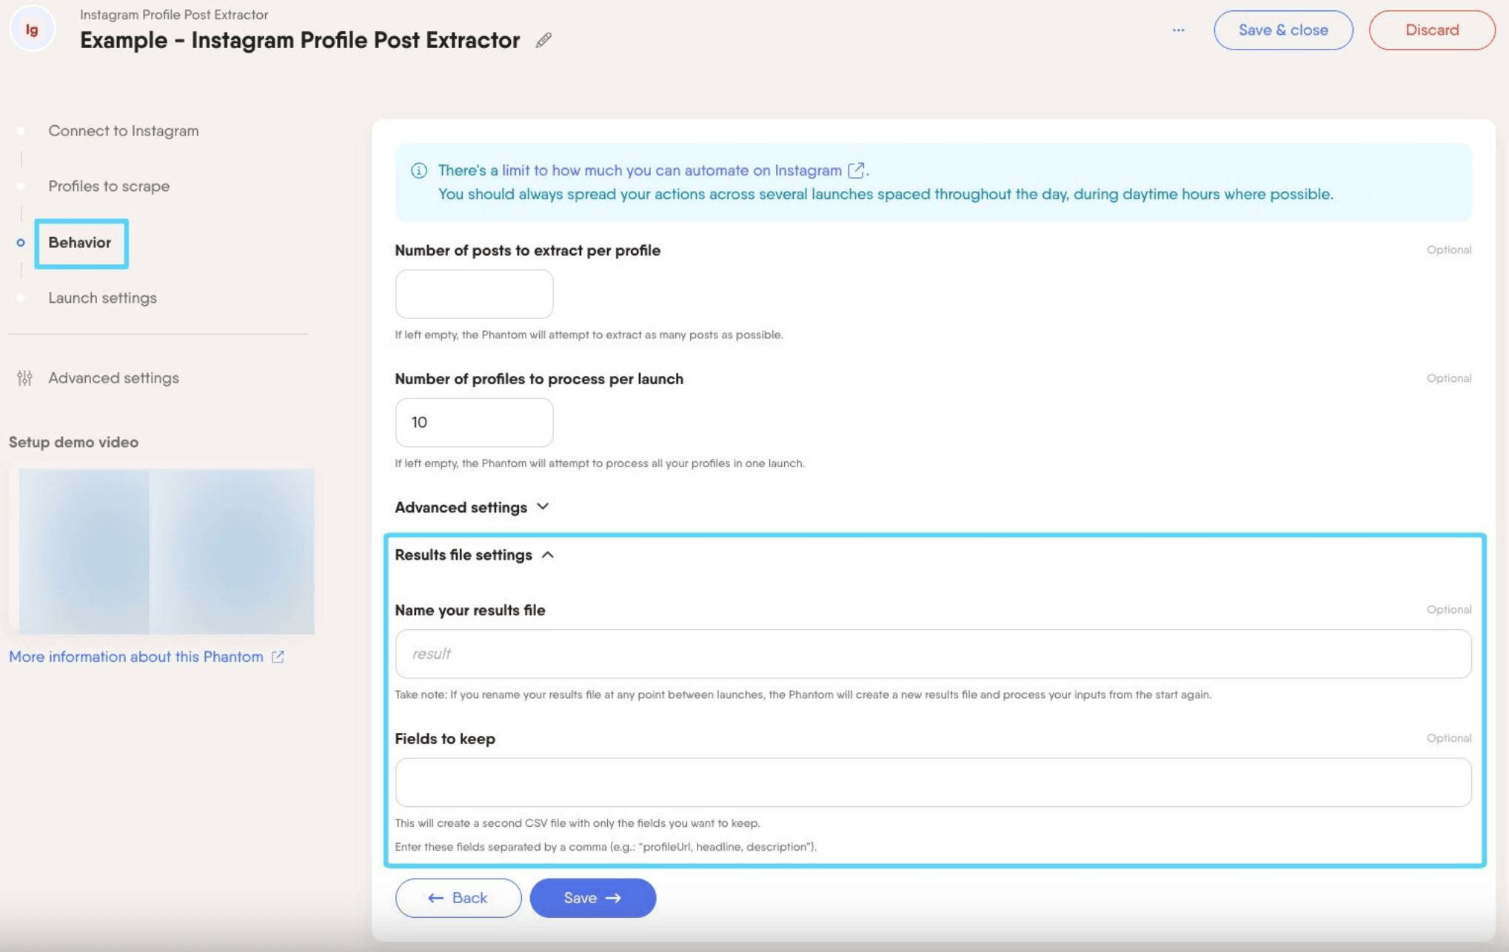Click the Example - Instagram Profile Post Extractor title
This screenshot has width=1509, height=952.
pyautogui.click(x=300, y=40)
